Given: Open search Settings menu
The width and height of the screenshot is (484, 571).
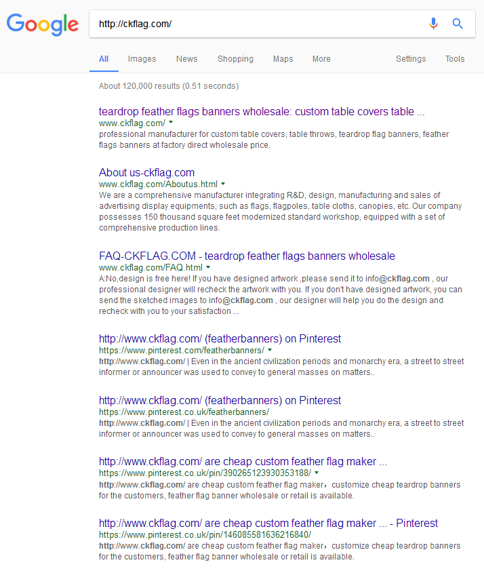Looking at the screenshot, I should pos(411,59).
